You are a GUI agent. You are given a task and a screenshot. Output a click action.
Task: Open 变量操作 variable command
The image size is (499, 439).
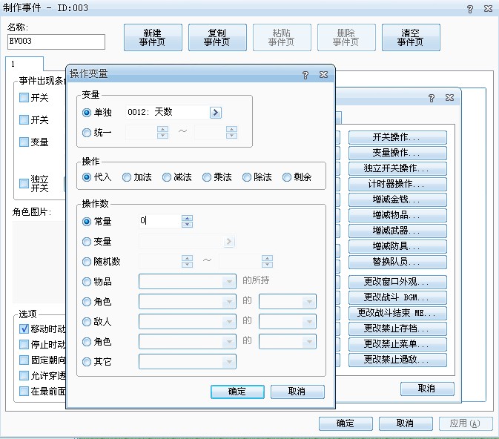point(397,153)
